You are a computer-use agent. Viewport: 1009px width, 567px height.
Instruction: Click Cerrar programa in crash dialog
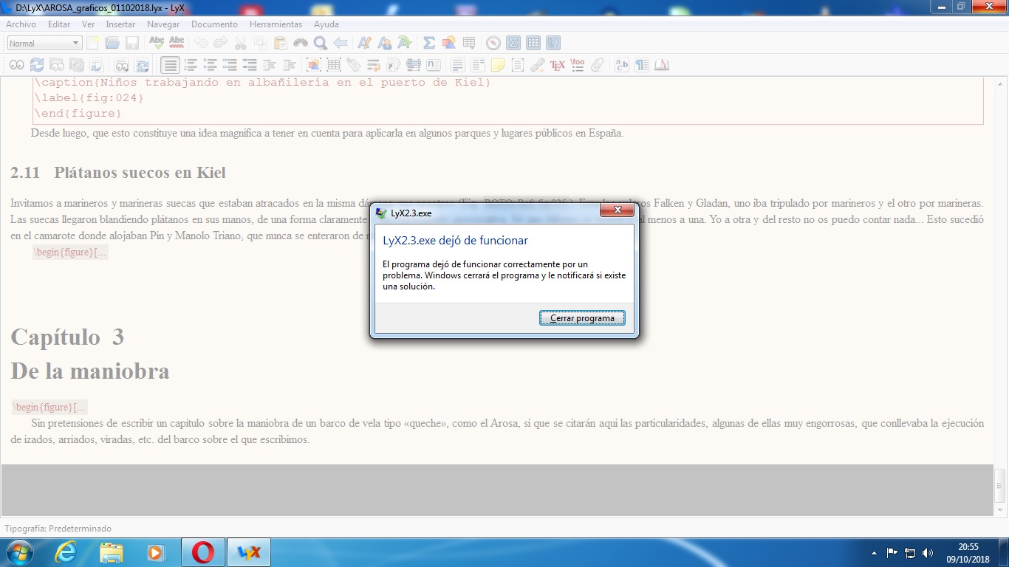(x=582, y=318)
